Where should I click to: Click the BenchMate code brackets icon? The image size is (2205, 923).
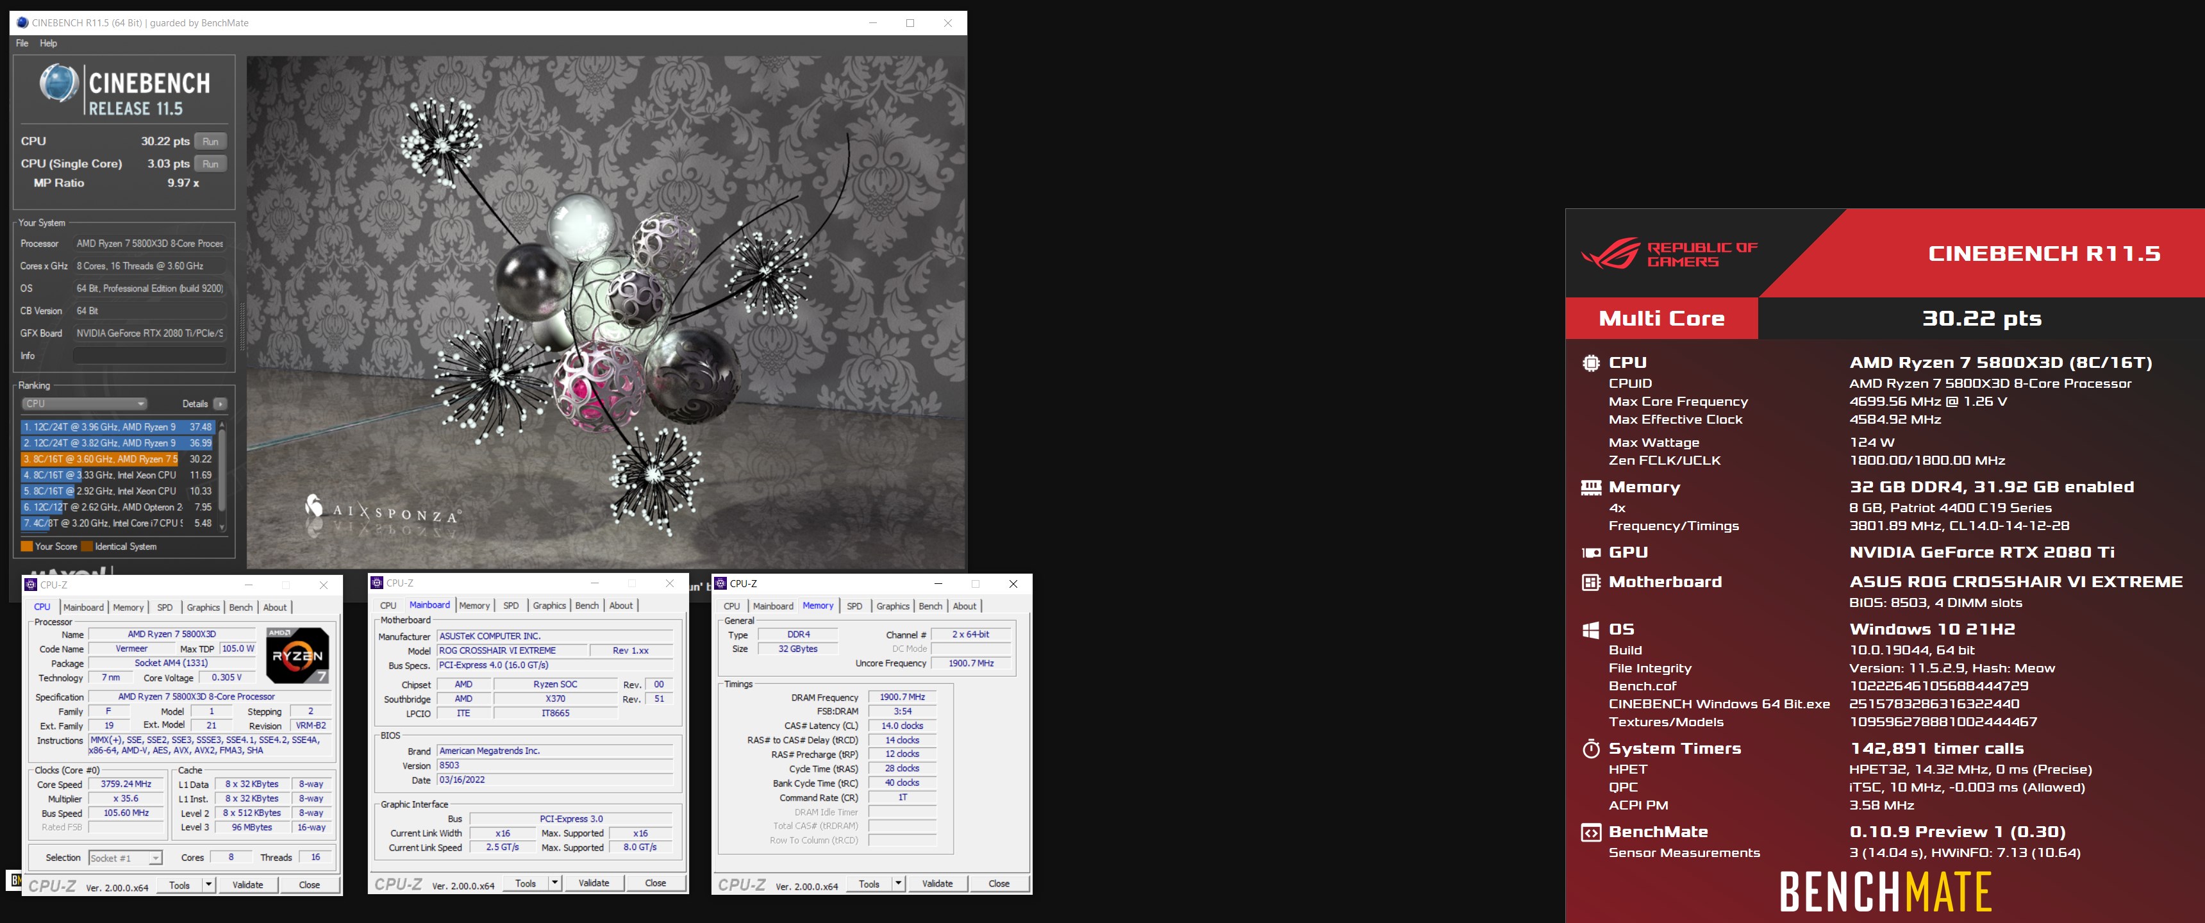pyautogui.click(x=1592, y=833)
